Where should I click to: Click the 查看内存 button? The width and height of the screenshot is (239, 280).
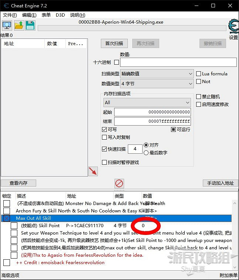tap(18, 183)
